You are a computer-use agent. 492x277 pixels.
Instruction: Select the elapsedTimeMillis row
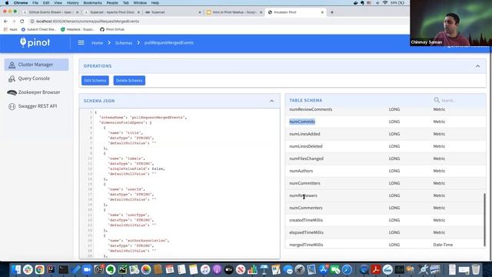[x=385, y=232]
